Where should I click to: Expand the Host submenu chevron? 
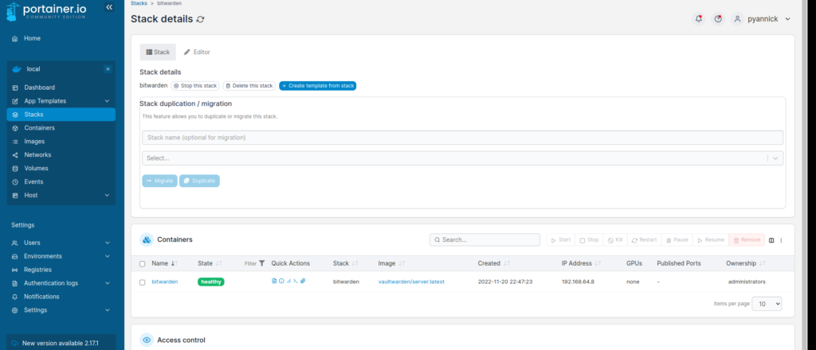[x=108, y=196]
